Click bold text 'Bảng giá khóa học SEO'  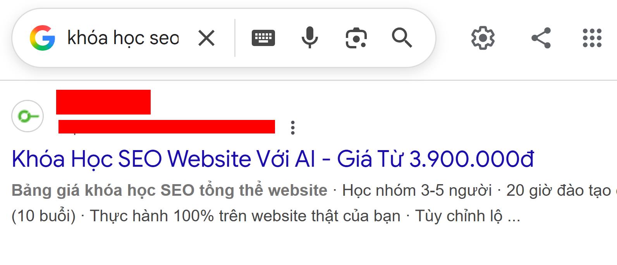pos(103,190)
